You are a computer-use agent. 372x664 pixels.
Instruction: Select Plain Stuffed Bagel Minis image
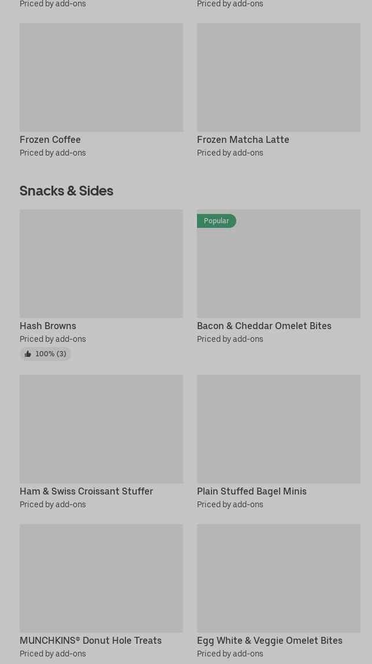click(278, 429)
